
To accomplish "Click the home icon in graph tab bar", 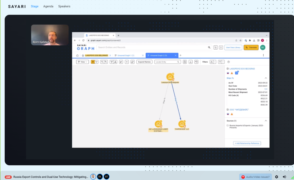I will click(x=78, y=55).
